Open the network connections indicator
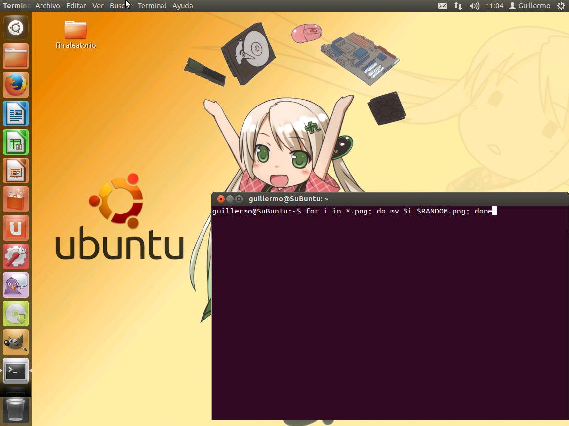569x426 pixels. (x=458, y=6)
